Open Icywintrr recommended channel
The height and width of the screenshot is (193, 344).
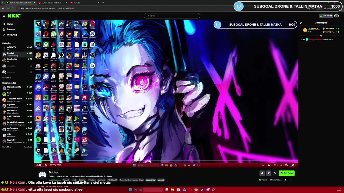[x=17, y=141]
